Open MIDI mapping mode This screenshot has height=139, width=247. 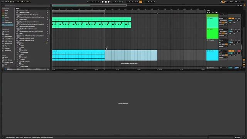231,2
